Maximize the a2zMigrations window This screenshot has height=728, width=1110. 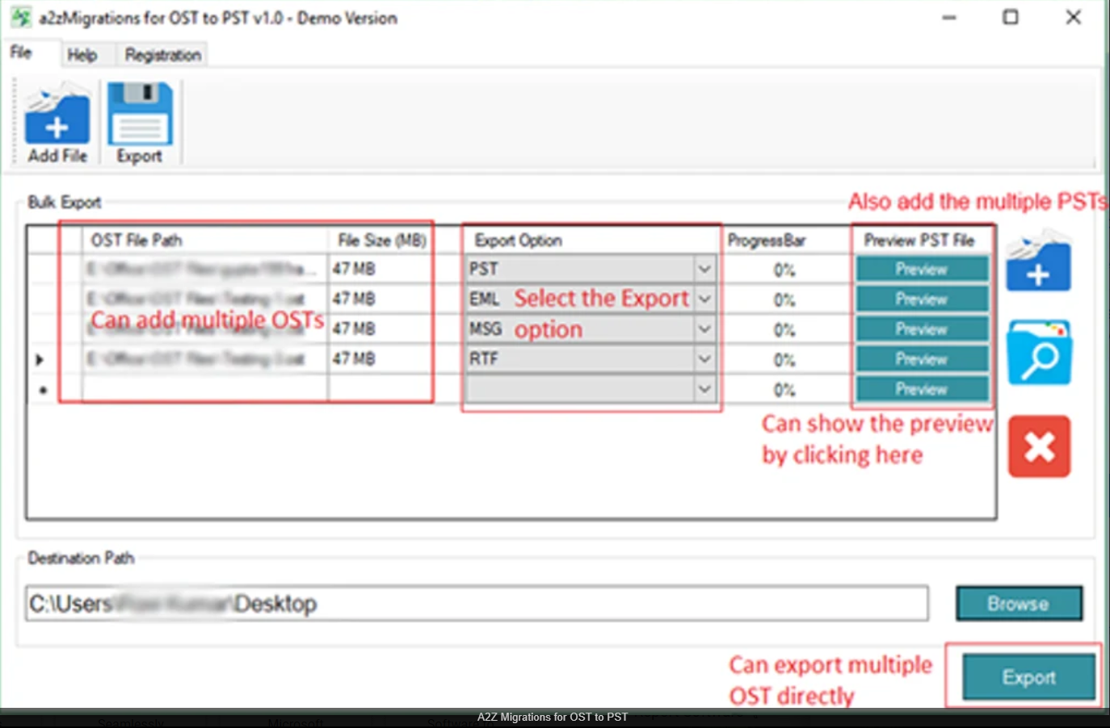point(1011,17)
